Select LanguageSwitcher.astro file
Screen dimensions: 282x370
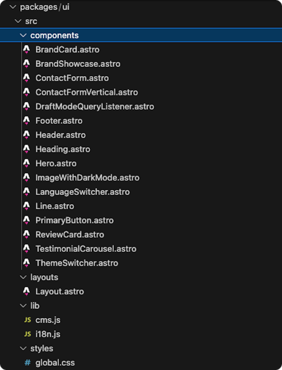pos(83,192)
